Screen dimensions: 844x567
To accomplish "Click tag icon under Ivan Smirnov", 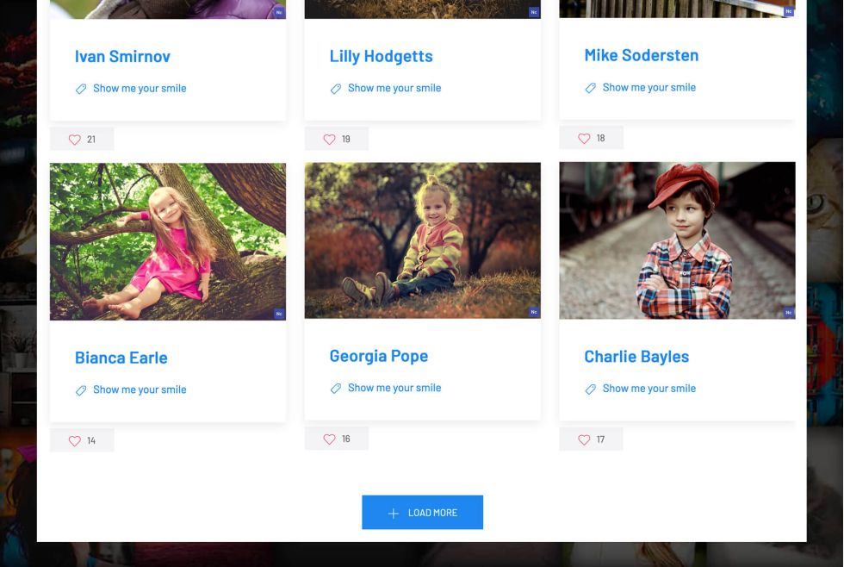I will tap(81, 89).
